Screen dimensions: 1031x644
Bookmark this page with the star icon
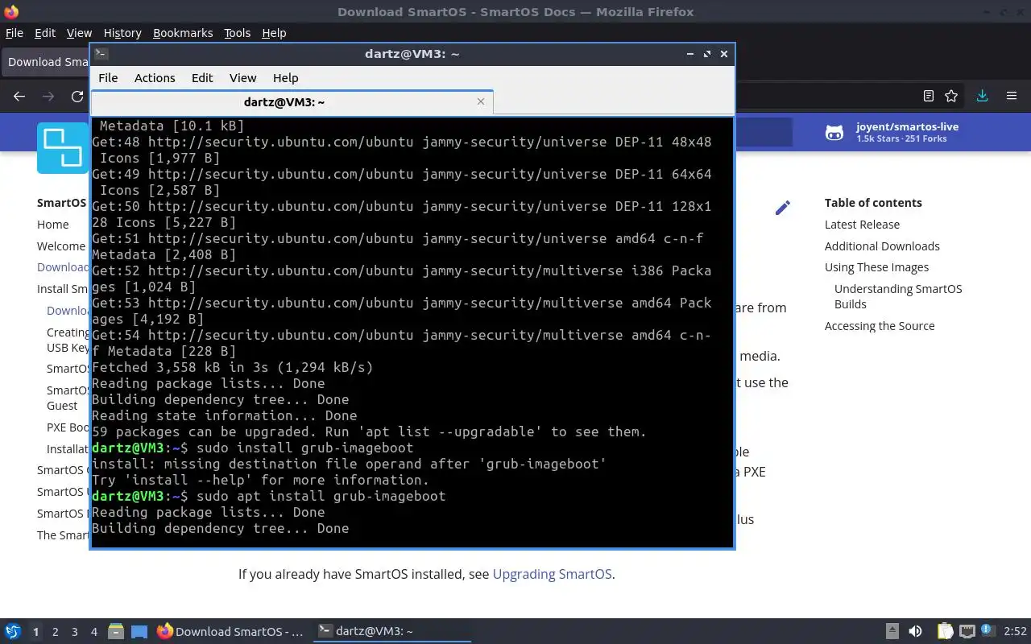tap(951, 96)
